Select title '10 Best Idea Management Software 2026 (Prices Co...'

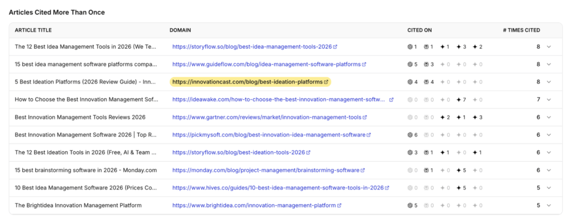[86, 188]
